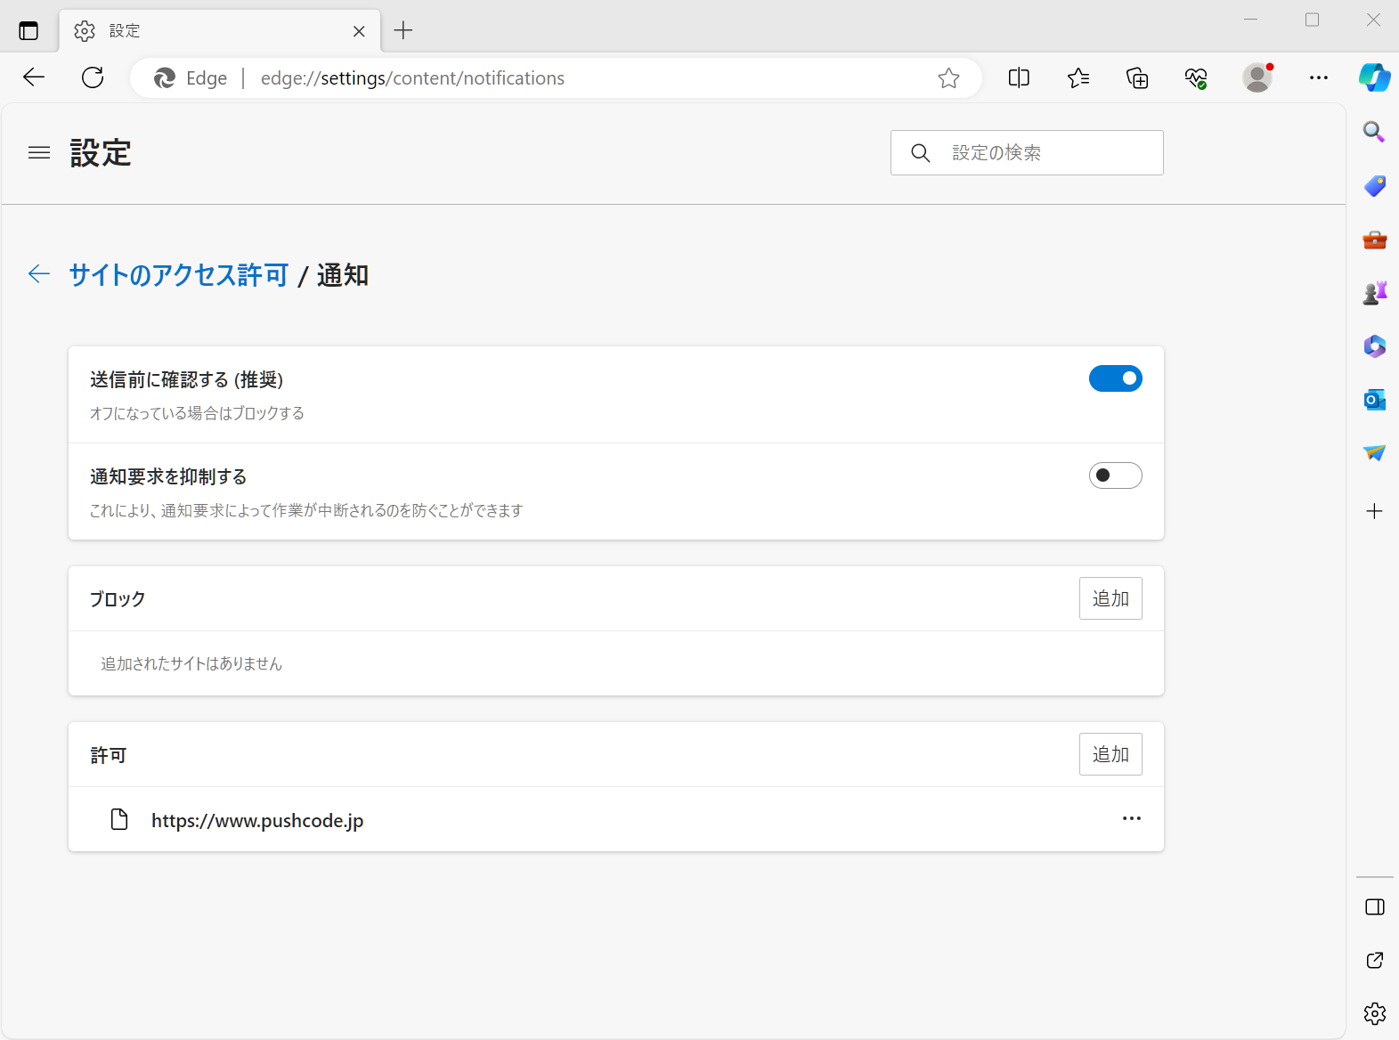The height and width of the screenshot is (1040, 1399).
Task: Click the 許可 section heading
Action: pyautogui.click(x=109, y=755)
